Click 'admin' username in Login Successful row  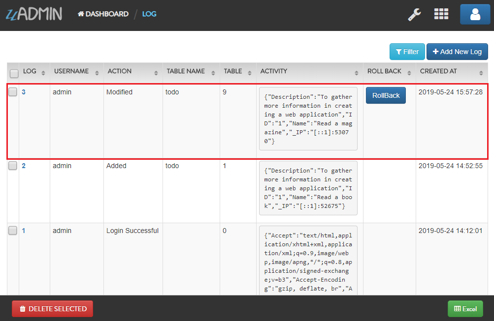tap(62, 231)
